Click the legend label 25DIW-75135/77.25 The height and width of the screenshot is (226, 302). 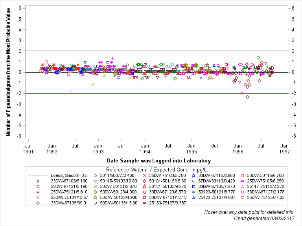pos(266,197)
